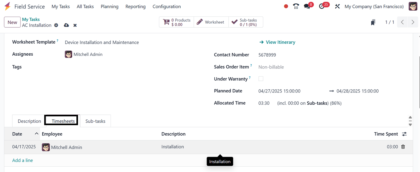Delete the Installation timesheet line with trash icon
The width and height of the screenshot is (420, 172).
[403, 147]
